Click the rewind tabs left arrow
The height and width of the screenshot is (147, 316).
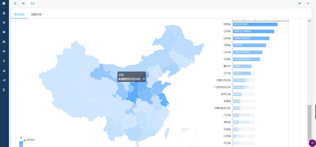23,4
